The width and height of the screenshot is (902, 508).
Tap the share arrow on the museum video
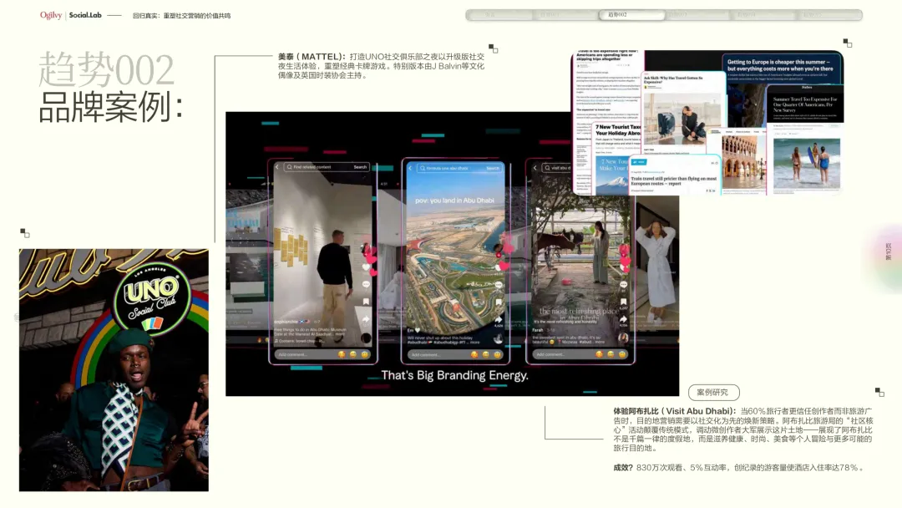366,319
